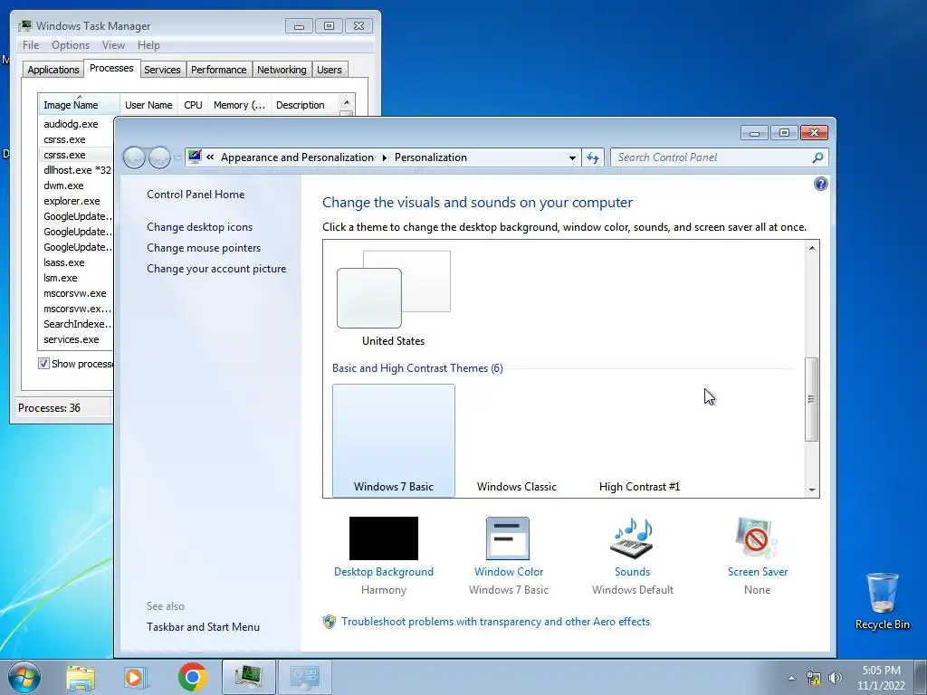
Task: Open Control Panel Home link
Action: click(x=196, y=195)
